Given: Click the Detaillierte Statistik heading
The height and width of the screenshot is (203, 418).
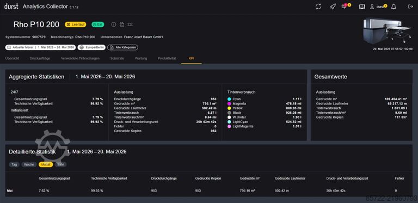Looking at the screenshot, I should (32, 152).
